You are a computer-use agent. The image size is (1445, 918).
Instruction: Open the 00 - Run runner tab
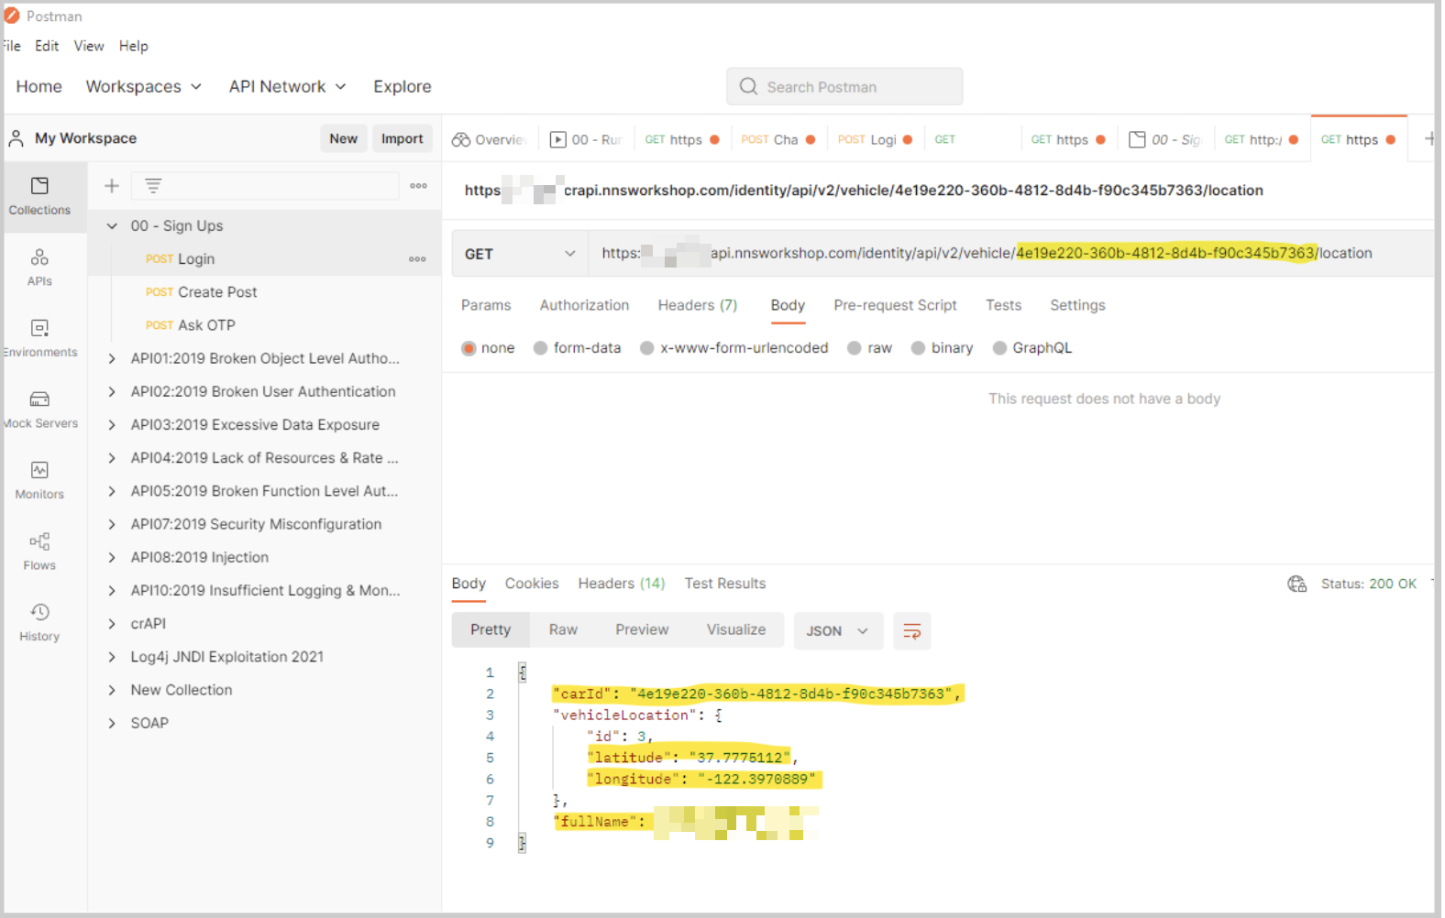click(x=585, y=139)
